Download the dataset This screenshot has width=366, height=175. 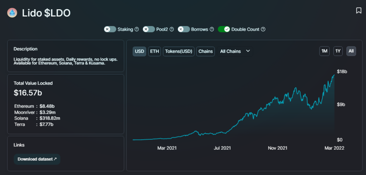(x=37, y=159)
